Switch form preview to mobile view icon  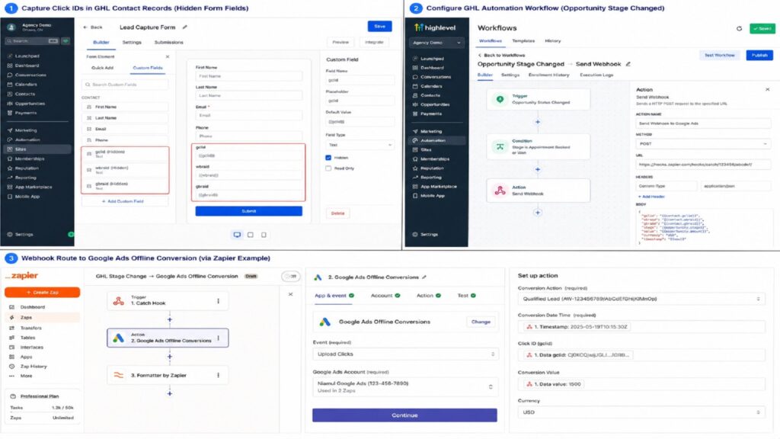264,235
